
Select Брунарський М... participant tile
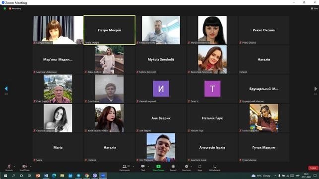pyautogui.click(x=264, y=89)
